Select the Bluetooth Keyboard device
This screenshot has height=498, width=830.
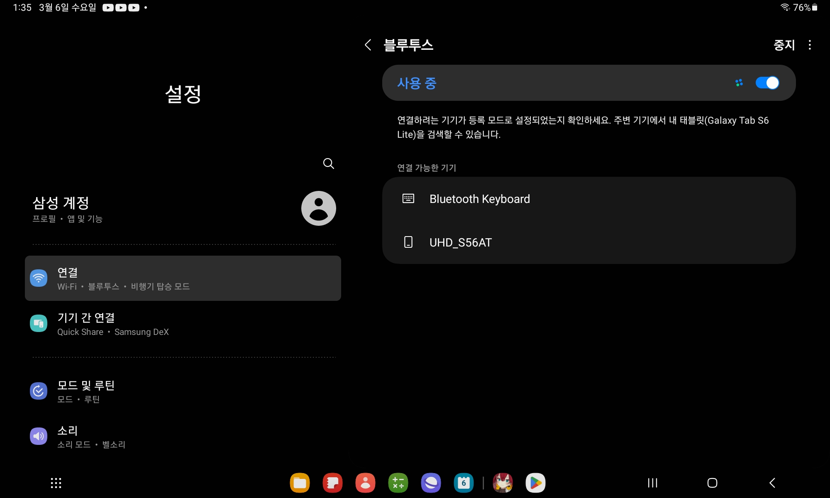click(479, 199)
